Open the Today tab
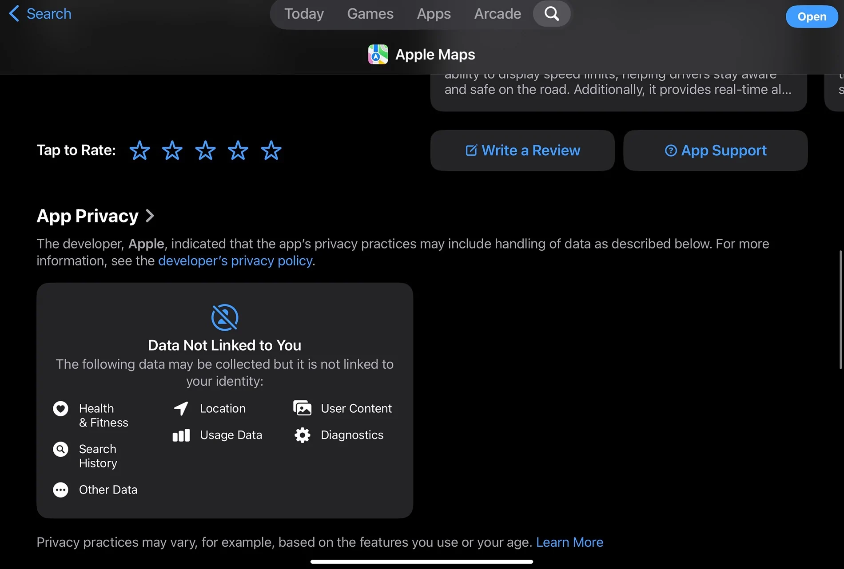The width and height of the screenshot is (844, 569). click(304, 14)
